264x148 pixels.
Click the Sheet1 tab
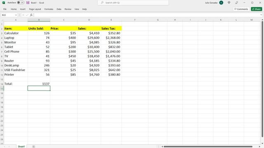click(x=21, y=146)
